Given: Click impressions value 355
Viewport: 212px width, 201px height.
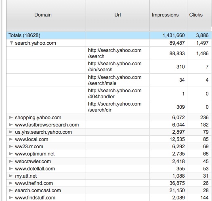Looking at the screenshot, I should pos(181,169).
